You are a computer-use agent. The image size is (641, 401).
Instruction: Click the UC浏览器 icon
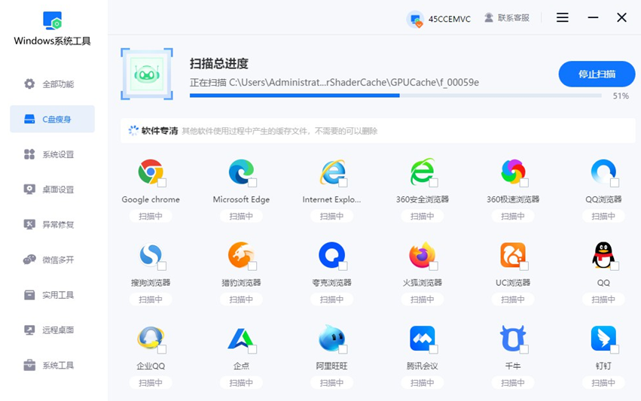513,255
